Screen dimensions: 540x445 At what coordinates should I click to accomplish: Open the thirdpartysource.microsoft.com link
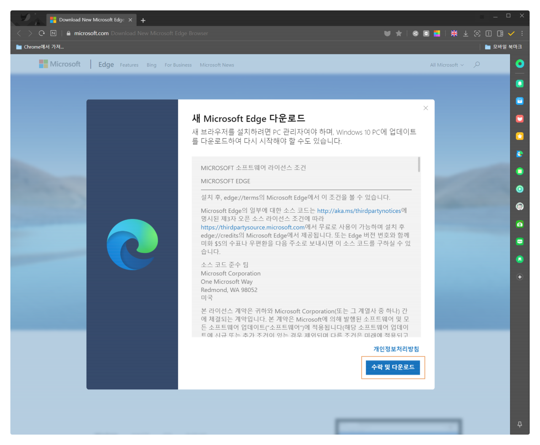tap(253, 227)
